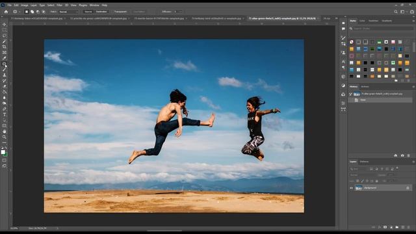Switch to the Swatches tab

(373, 21)
